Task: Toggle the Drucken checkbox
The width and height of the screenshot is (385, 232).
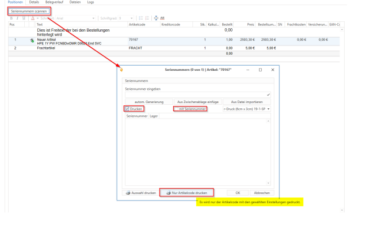Action: point(127,108)
